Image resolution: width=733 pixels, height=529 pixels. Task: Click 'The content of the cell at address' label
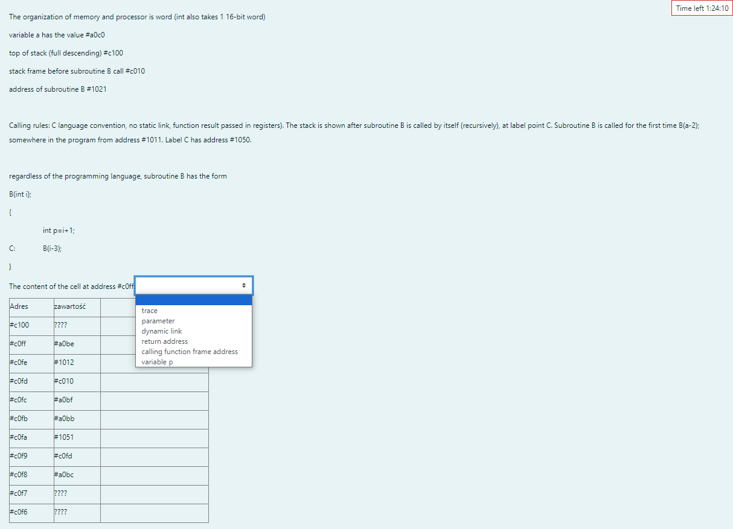(71, 287)
